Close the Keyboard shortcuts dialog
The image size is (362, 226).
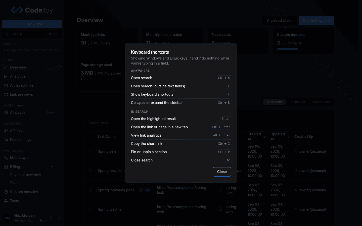(222, 172)
